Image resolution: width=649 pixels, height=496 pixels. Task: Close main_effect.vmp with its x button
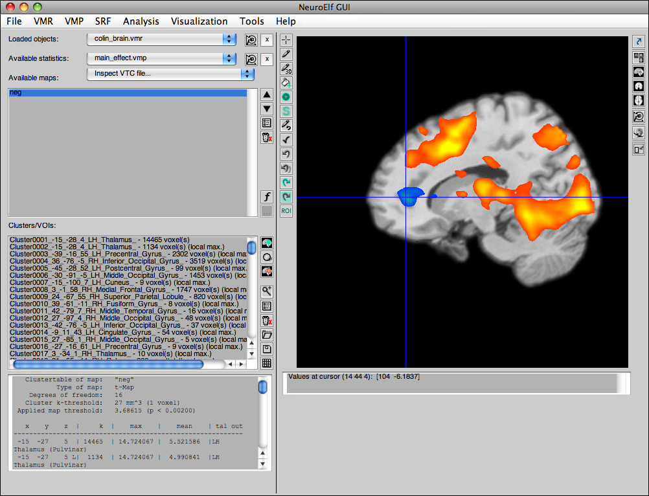pyautogui.click(x=266, y=59)
